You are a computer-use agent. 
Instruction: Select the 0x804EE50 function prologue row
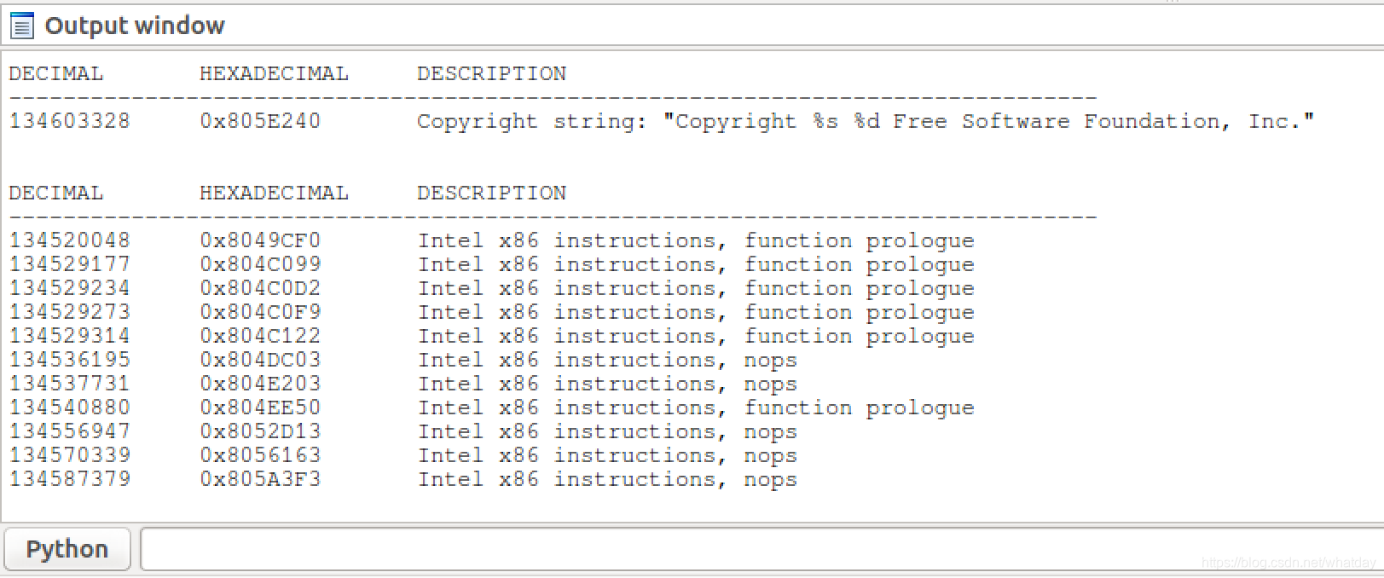[x=261, y=407]
